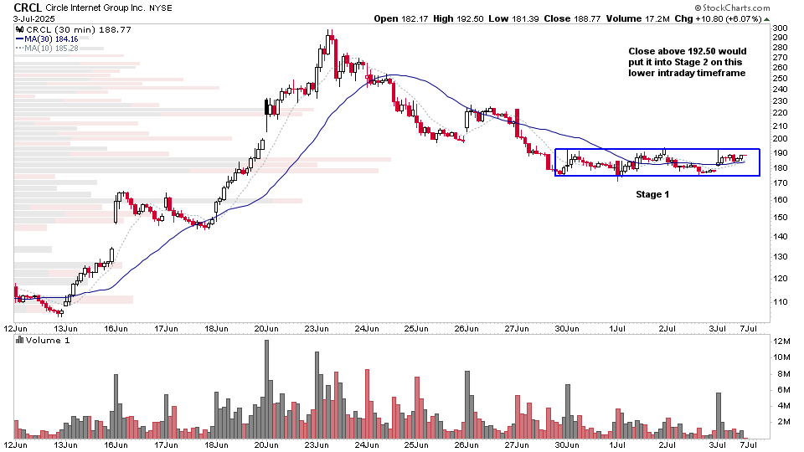This screenshot has width=804, height=452.
Task: Click the 150 price axis label
Action: click(780, 218)
